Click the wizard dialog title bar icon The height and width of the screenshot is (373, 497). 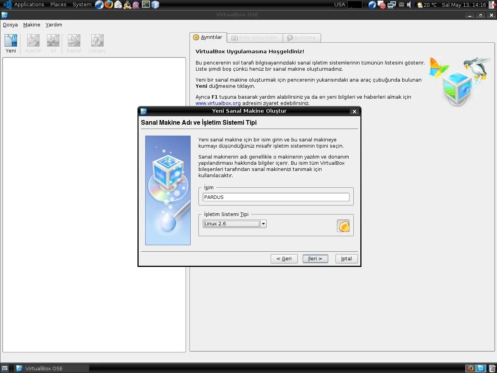pos(144,111)
